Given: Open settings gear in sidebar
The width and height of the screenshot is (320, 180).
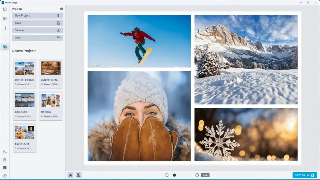Looking at the screenshot, I should 5,160.
